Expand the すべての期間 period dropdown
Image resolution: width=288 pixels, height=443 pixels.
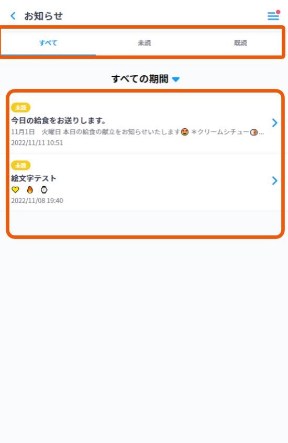[x=146, y=79]
